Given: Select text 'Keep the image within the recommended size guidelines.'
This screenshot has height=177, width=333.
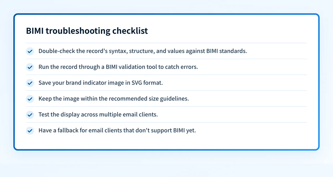Looking at the screenshot, I should [x=114, y=99].
